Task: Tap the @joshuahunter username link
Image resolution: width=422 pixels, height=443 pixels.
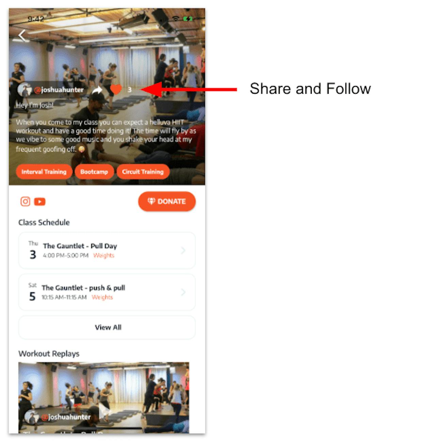Action: [59, 90]
